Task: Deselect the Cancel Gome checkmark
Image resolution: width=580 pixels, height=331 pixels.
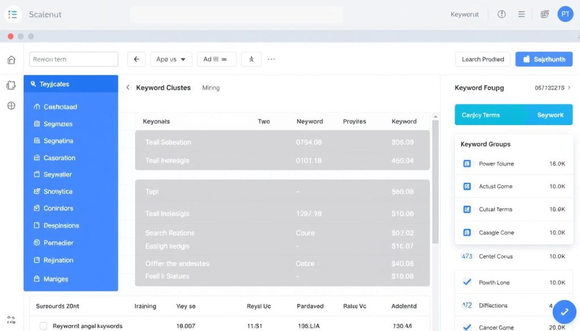Action: coord(467,327)
